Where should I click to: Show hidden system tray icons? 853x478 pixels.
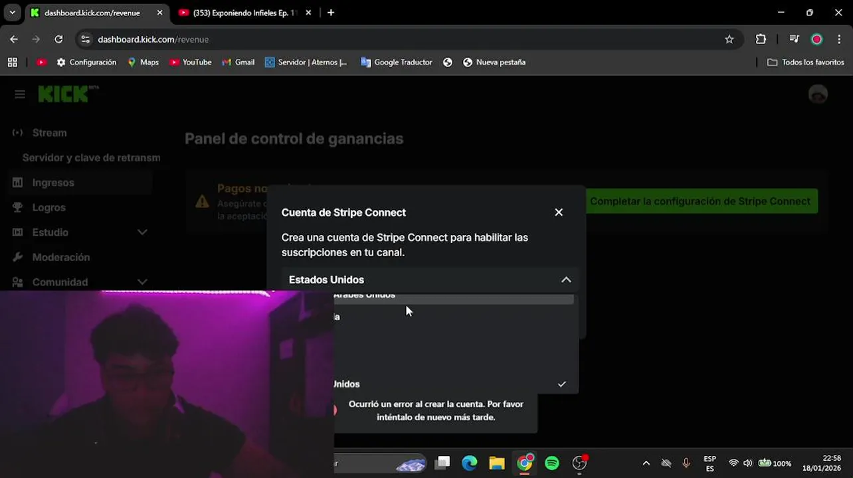point(646,463)
